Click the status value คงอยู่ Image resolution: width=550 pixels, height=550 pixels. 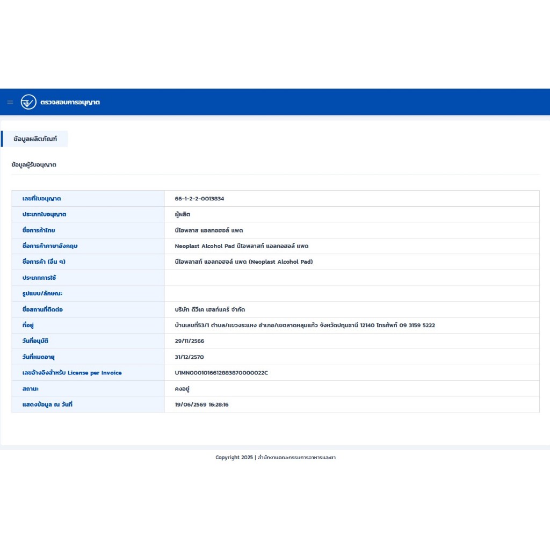tap(182, 389)
